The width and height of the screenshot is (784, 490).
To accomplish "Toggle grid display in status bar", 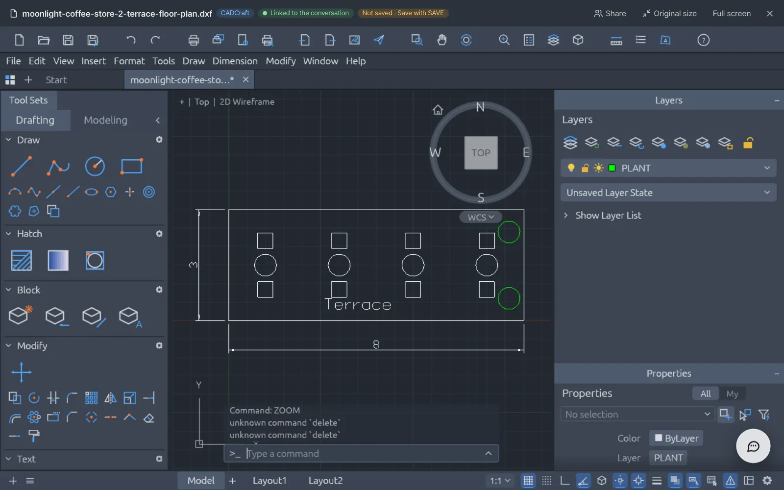I will pos(528,481).
